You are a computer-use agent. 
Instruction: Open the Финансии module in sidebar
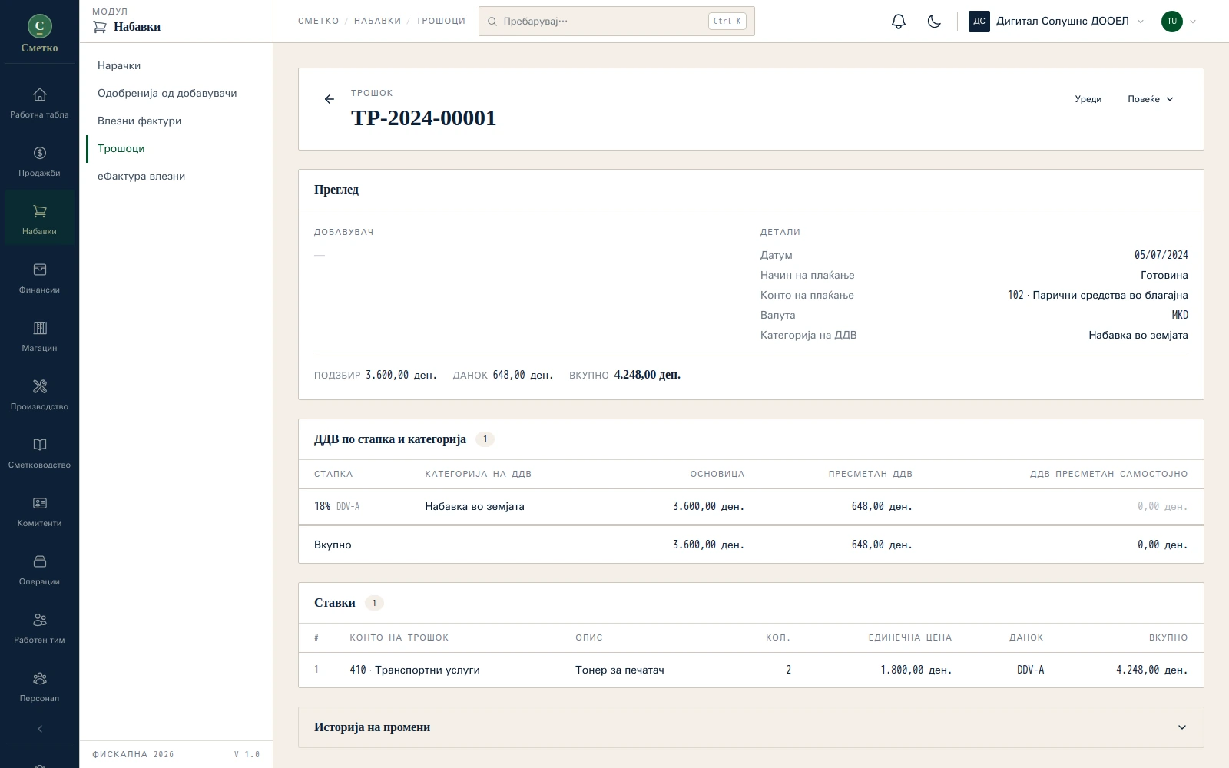pyautogui.click(x=39, y=278)
